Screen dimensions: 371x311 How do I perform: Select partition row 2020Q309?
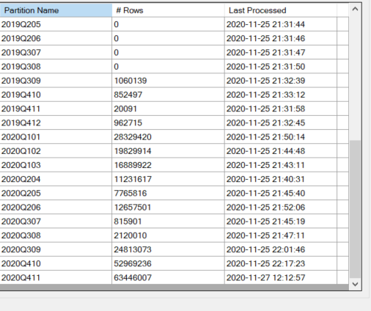click(x=175, y=249)
